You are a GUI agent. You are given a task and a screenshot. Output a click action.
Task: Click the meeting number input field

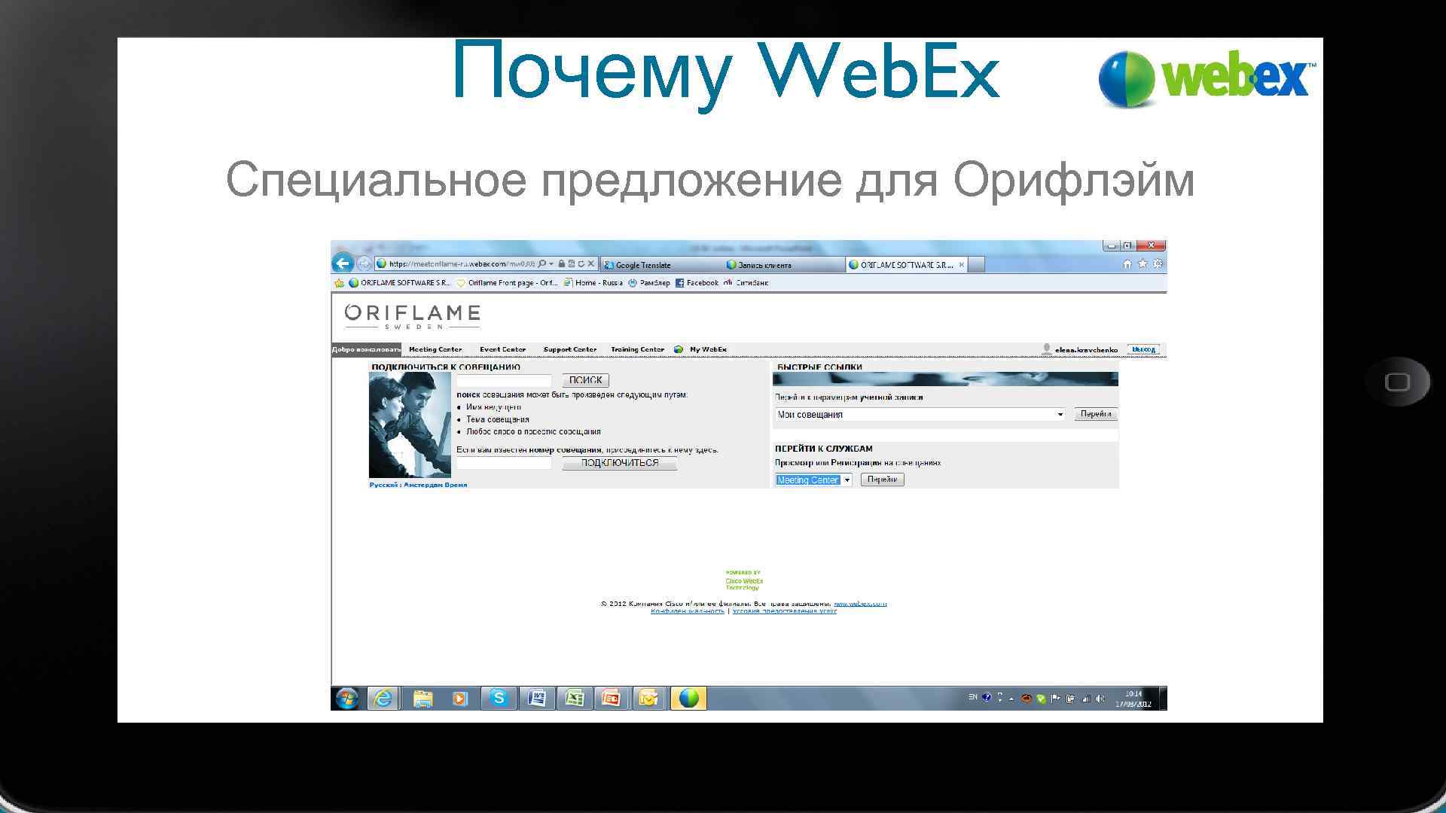tap(504, 463)
